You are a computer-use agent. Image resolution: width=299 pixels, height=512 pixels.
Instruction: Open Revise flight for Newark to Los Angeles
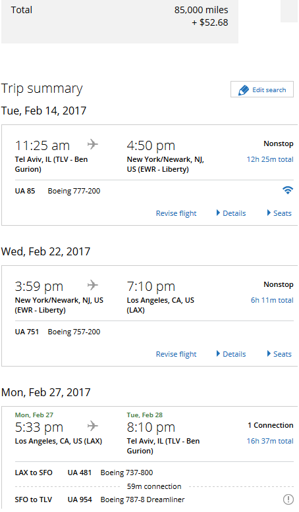pos(176,354)
